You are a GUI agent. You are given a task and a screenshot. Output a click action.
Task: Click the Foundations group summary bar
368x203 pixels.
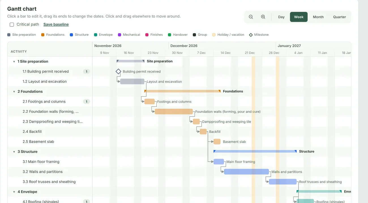click(x=182, y=91)
